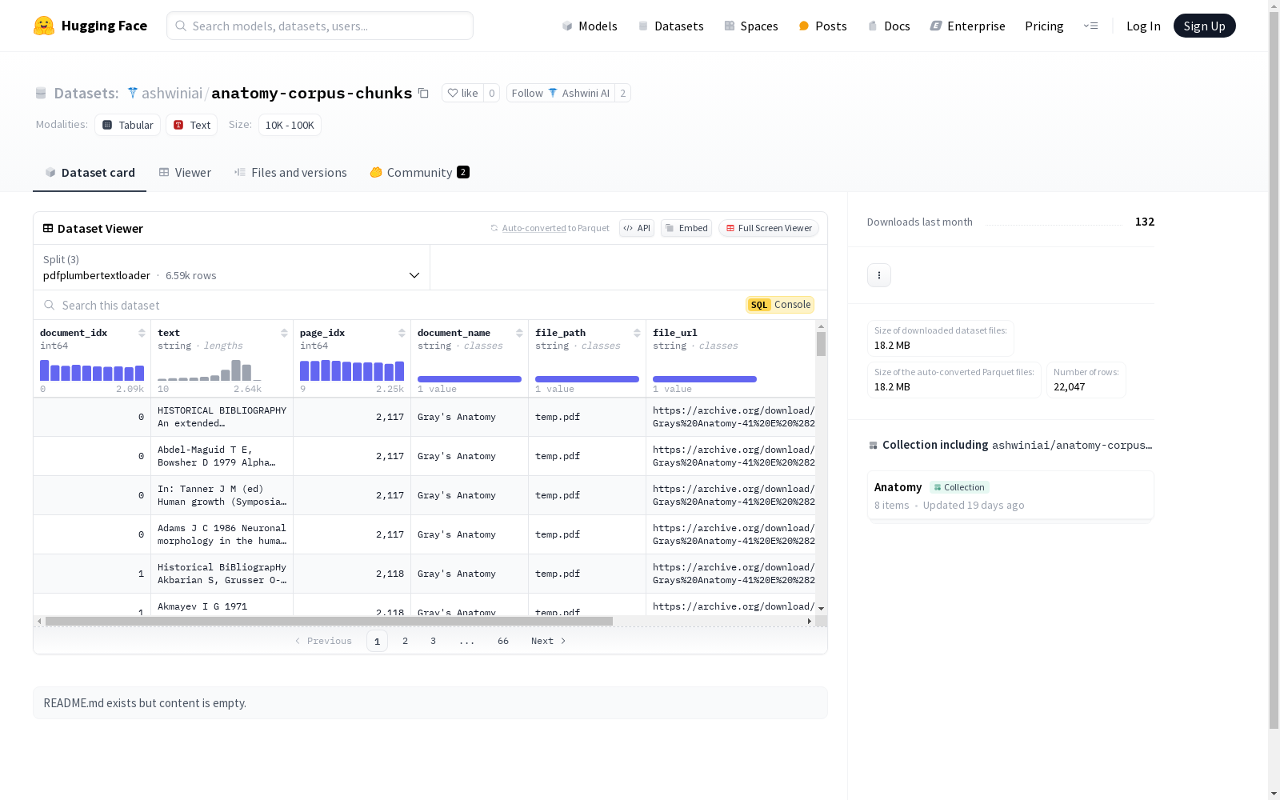Screen dimensions: 1280x800
Task: Sort document_name column using its arrows
Action: (x=519, y=333)
